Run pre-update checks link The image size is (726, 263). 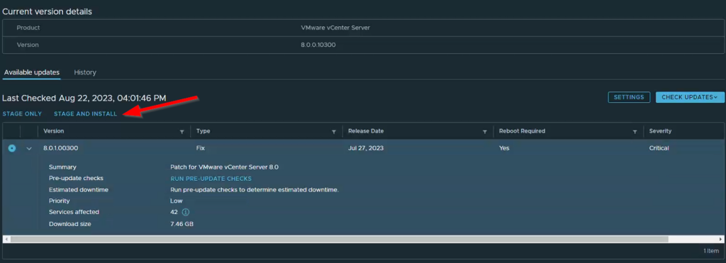coord(211,179)
